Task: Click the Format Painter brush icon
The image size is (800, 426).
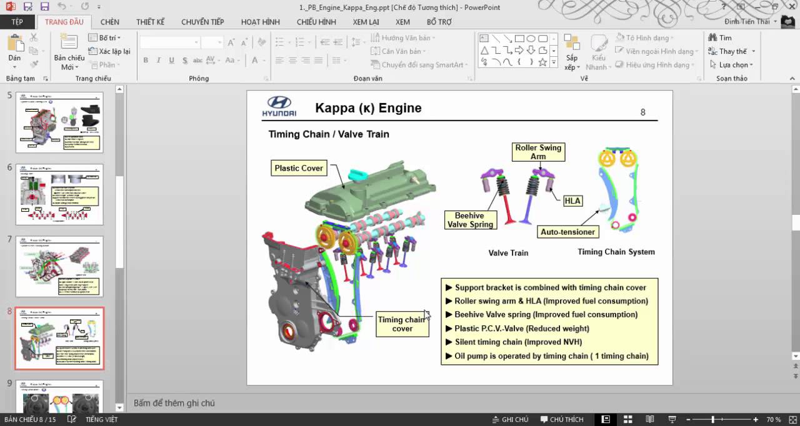Action: (34, 64)
